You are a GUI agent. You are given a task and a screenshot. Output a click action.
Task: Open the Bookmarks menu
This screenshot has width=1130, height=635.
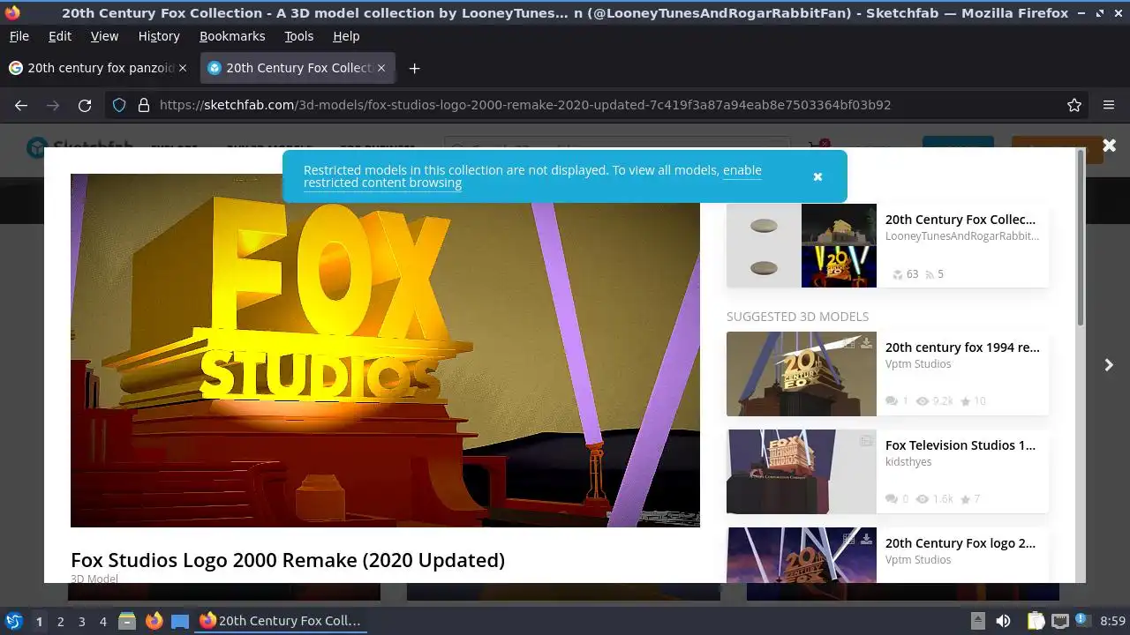pyautogui.click(x=232, y=36)
